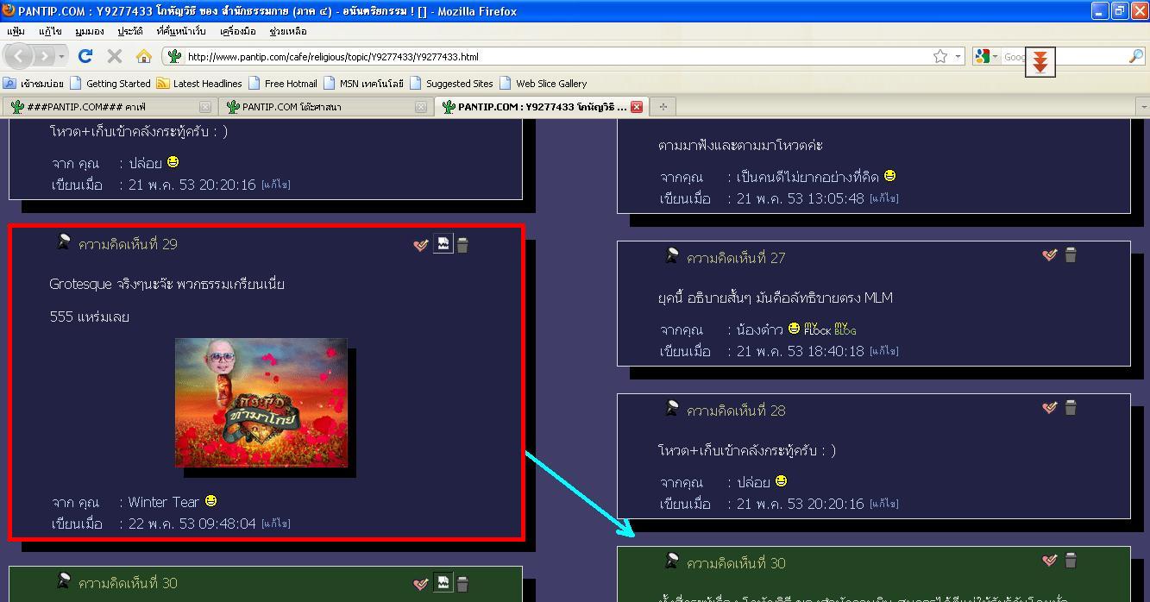Expand the address bar URL history dropdown
Screen dimensions: 1150x602
tap(958, 56)
